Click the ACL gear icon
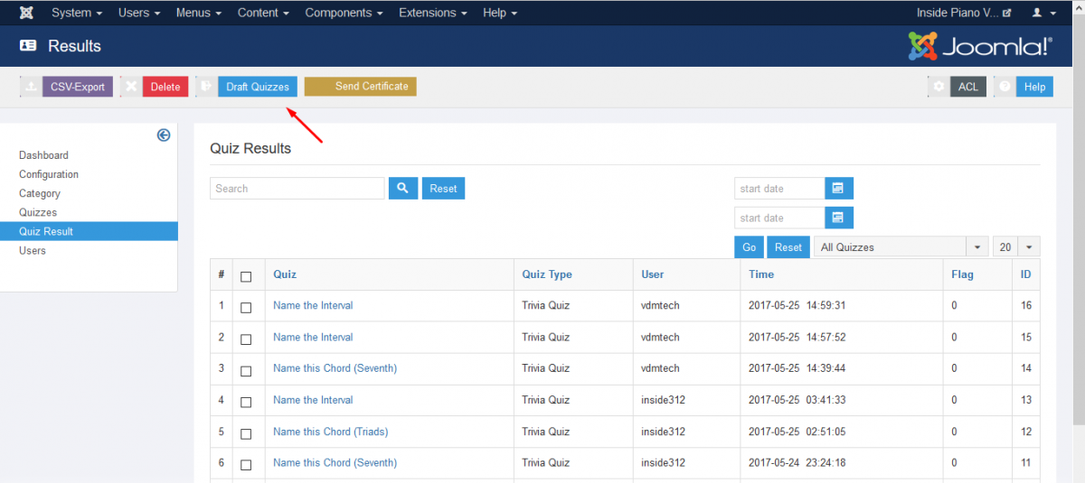1085x483 pixels. 939,87
